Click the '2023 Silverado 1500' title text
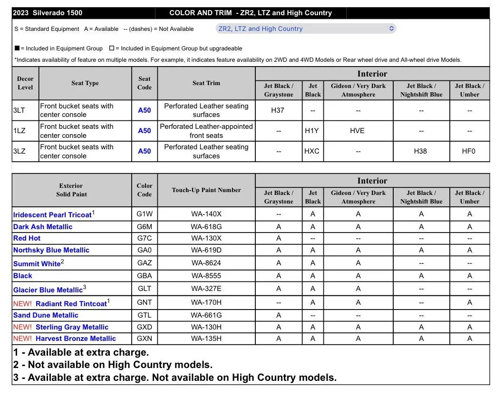 point(48,13)
